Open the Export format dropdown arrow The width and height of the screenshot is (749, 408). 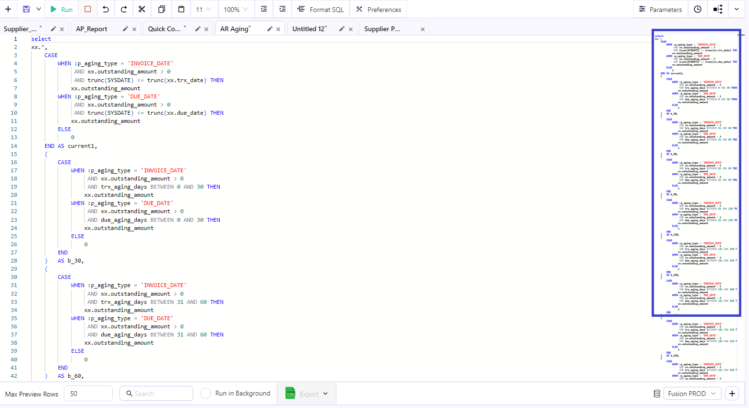click(x=326, y=394)
